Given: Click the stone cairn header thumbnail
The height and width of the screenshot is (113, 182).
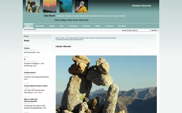Looking at the screenshot, I should (x=33, y=6).
